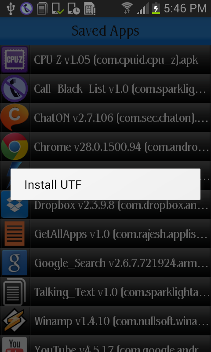This screenshot has height=352, width=211.
Task: Tap the Wi-Fi status bar icon
Action: (x=127, y=8)
